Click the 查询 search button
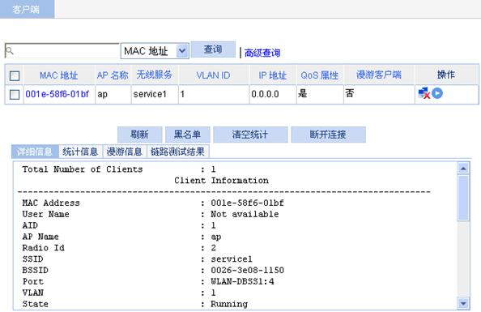481x312 pixels. click(x=213, y=49)
